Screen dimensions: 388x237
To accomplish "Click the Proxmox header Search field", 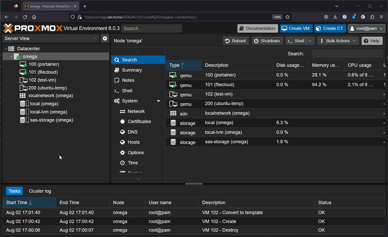I will (x=152, y=28).
